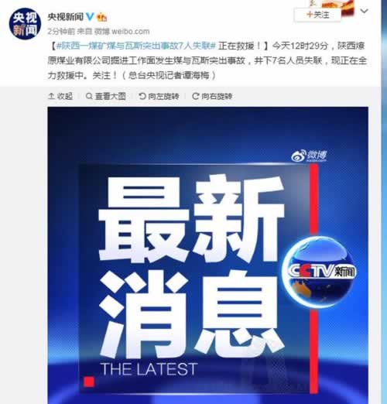Click the blue V verification badge
387x404 pixels.
[x=90, y=17]
